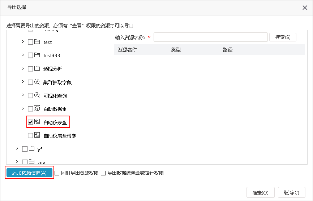
Task: Click the folder icon beside yf
Action: 31,148
